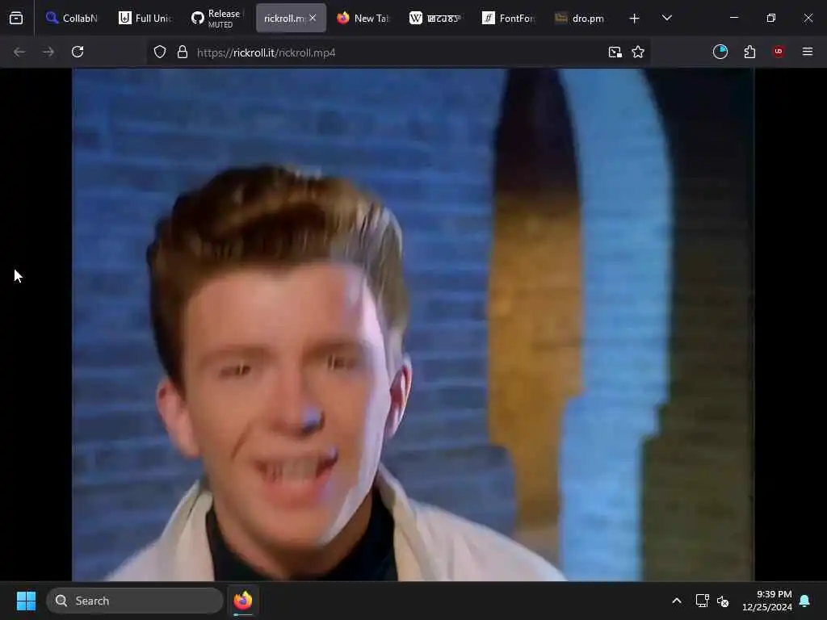This screenshot has height=620, width=827.
Task: Switch to the dro.pm tab
Action: tap(580, 19)
